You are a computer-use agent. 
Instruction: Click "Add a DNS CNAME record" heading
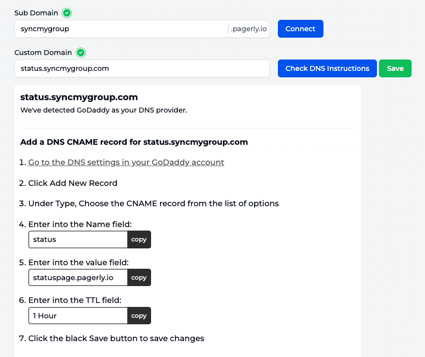[134, 142]
